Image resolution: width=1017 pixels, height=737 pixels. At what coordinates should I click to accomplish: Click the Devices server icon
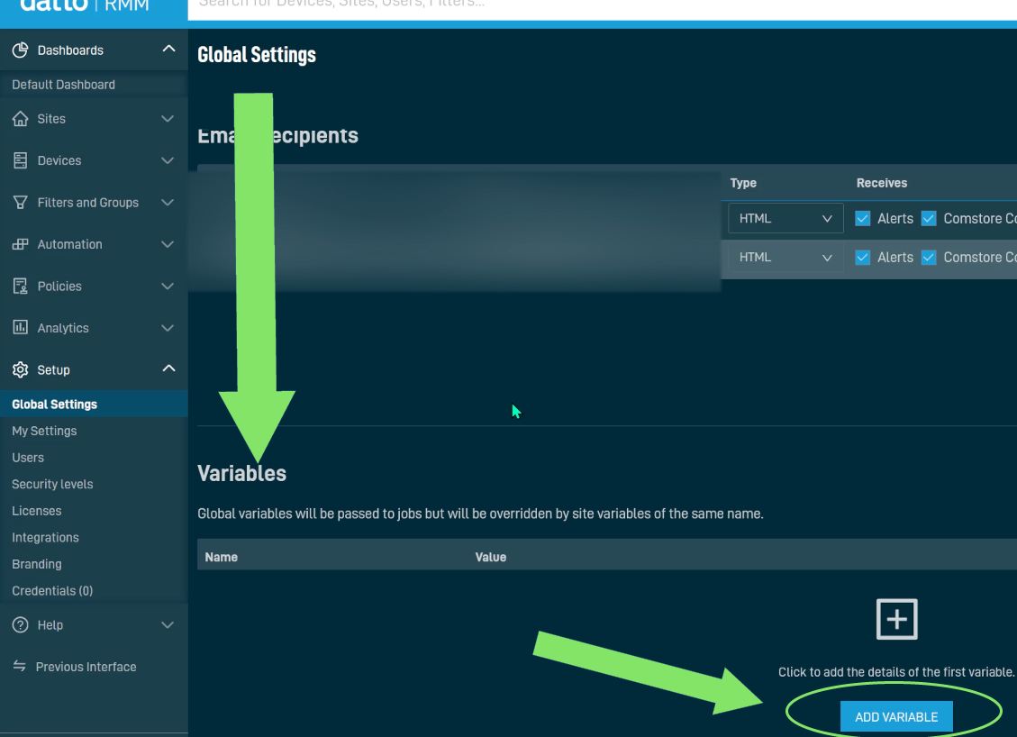[20, 160]
